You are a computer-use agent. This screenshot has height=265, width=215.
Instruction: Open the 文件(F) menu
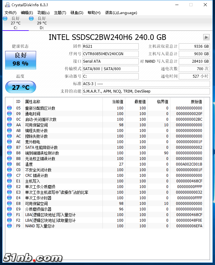click(10, 13)
